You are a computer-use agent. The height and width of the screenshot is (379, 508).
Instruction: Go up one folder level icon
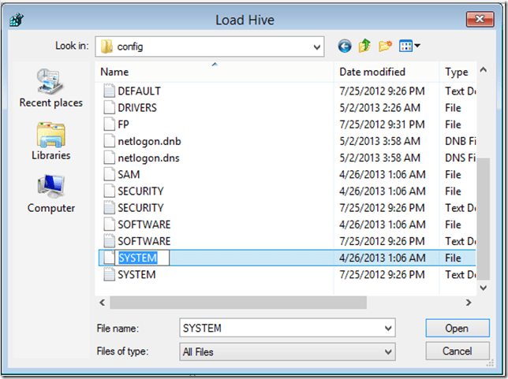[364, 46]
